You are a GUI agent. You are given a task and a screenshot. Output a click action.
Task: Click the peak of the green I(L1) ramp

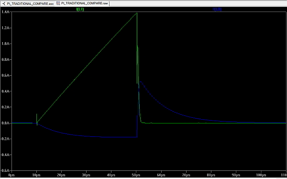(x=137, y=13)
